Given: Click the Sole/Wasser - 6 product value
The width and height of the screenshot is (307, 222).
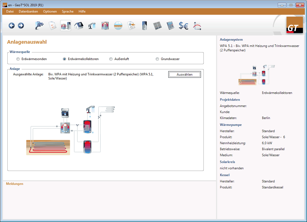Looking at the screenshot, I should point(273,137).
